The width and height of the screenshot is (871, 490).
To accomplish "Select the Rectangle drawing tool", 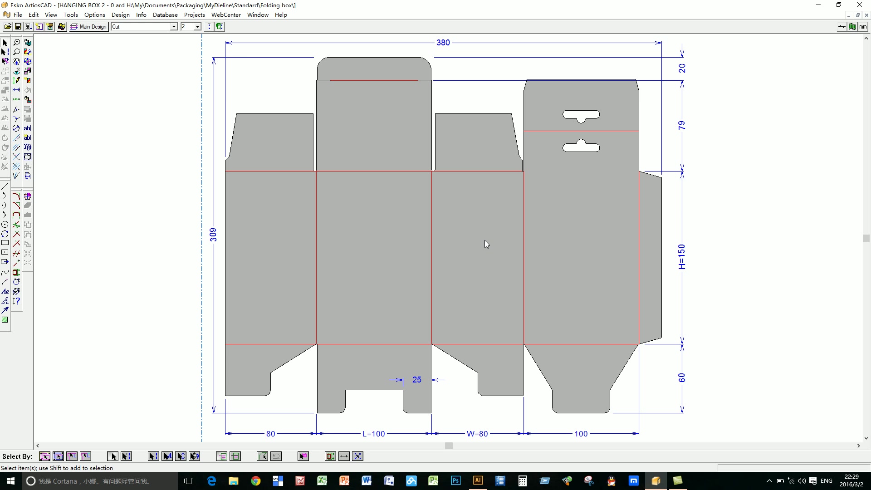I will pyautogui.click(x=5, y=243).
